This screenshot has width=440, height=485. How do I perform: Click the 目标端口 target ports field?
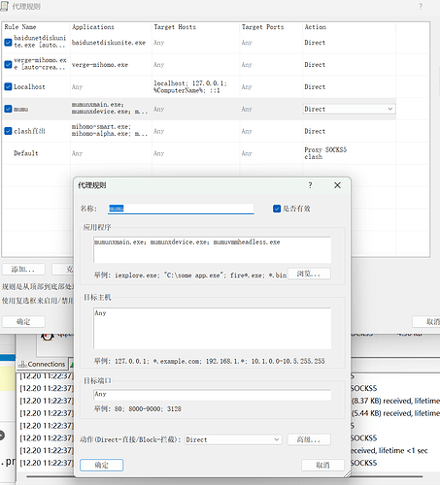[212, 394]
